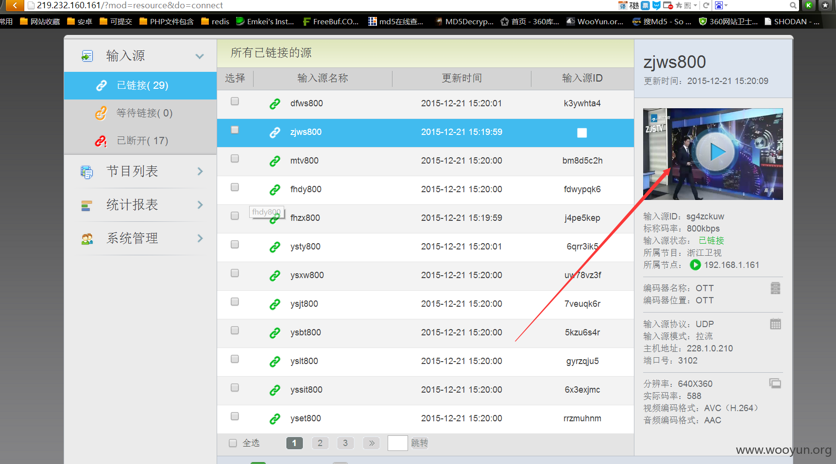Viewport: 836px width, 464px height.
Task: Open the 系统管理 menu item
Action: point(140,238)
